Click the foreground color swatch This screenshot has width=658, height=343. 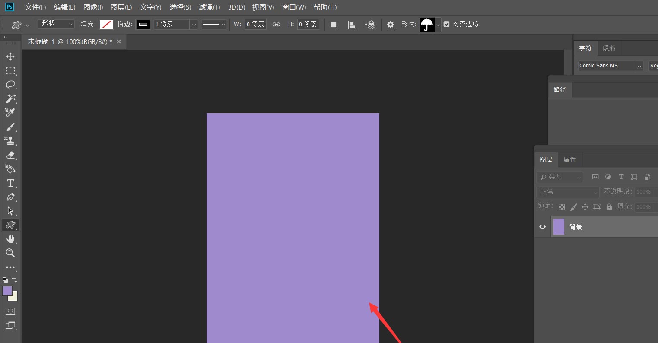[x=7, y=291]
